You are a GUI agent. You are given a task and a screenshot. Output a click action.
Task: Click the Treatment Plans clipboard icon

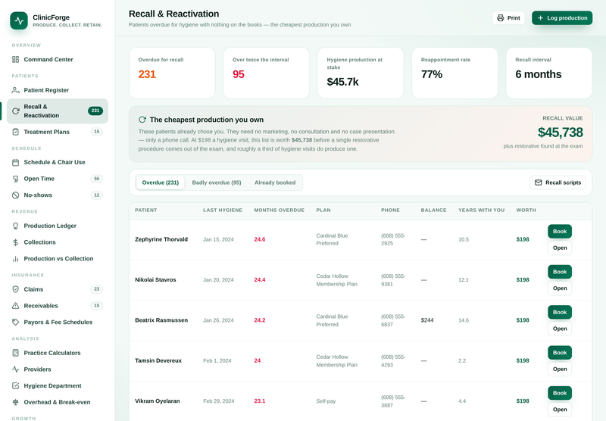point(15,132)
